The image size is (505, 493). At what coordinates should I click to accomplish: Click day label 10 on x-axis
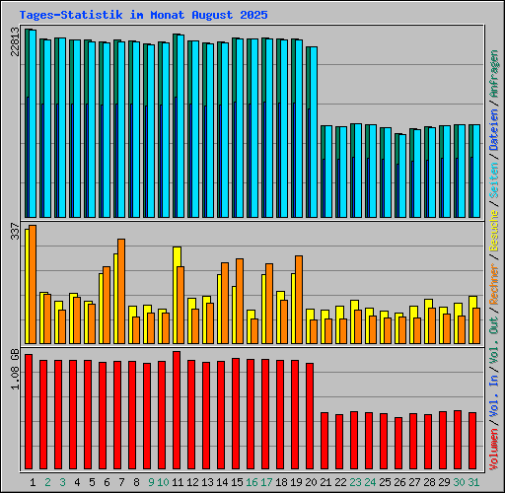[163, 482]
